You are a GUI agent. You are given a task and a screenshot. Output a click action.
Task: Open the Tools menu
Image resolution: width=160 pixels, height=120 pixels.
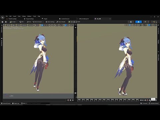click(34, 16)
